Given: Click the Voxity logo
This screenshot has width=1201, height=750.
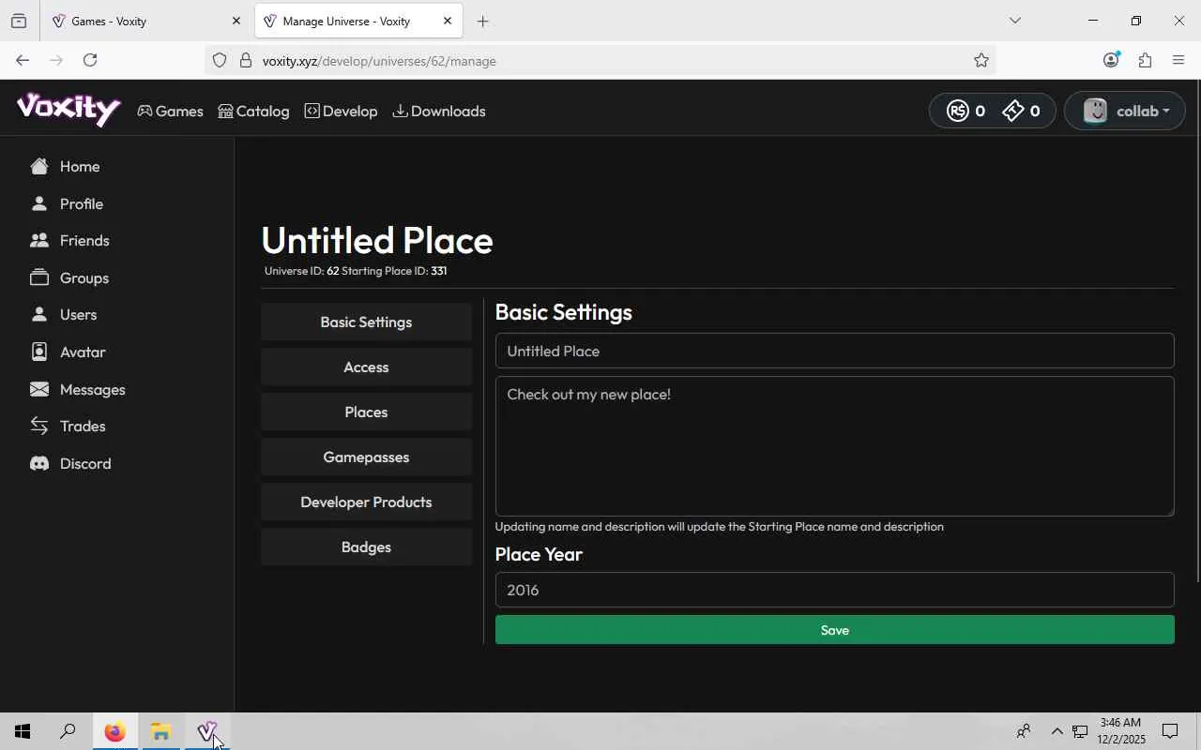Looking at the screenshot, I should pyautogui.click(x=68, y=109).
